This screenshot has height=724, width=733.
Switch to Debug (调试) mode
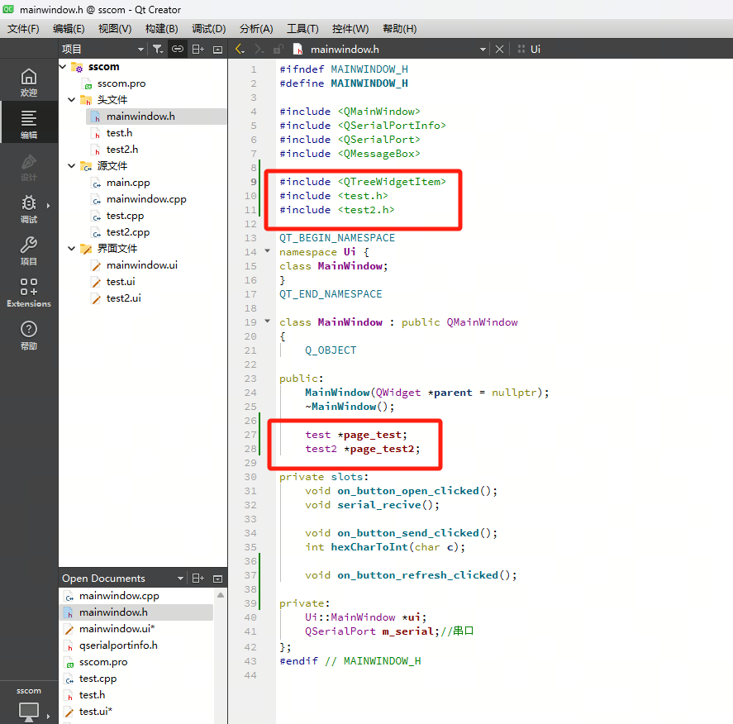pyautogui.click(x=29, y=209)
